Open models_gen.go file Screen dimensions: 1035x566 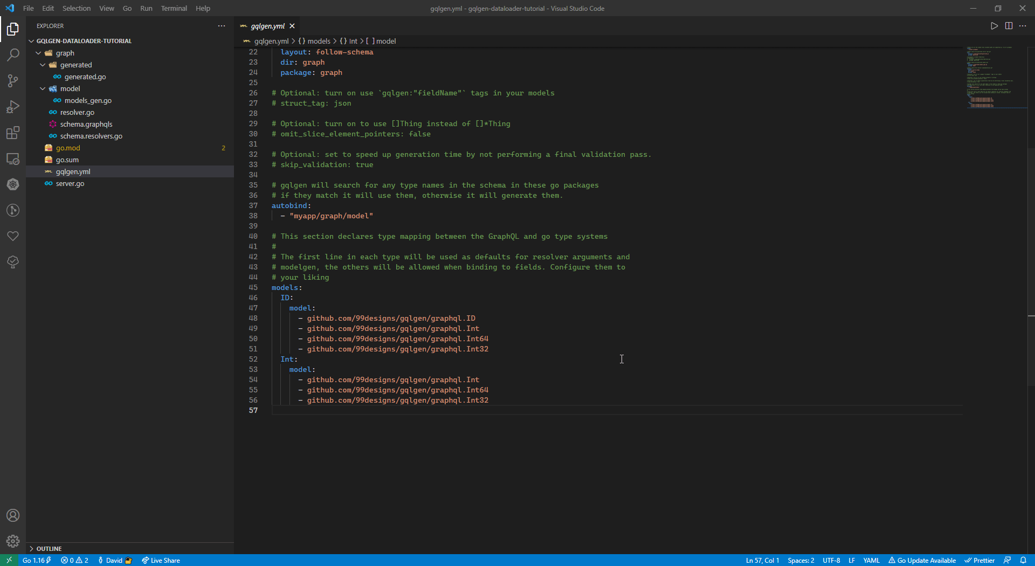click(88, 100)
